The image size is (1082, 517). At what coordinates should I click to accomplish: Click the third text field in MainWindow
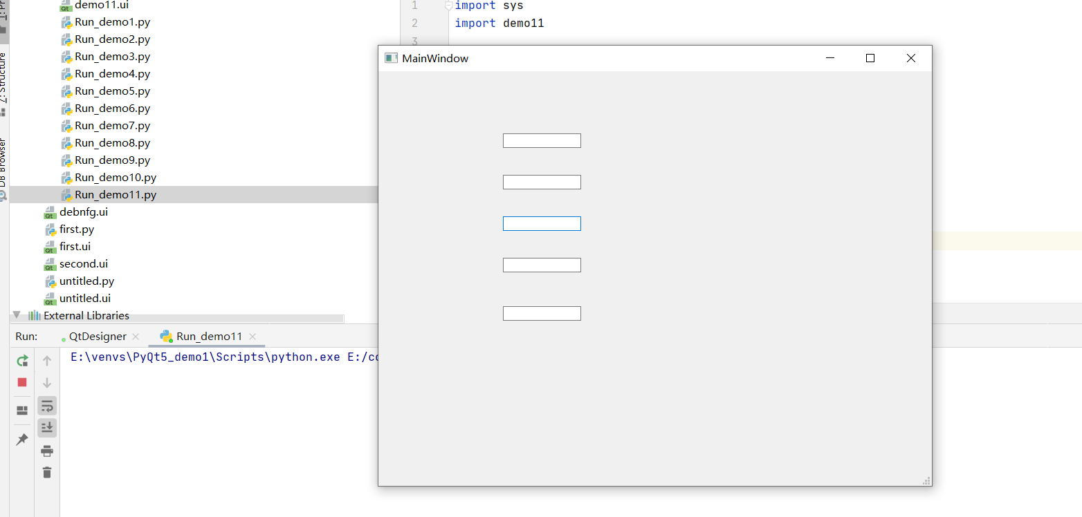[x=542, y=224]
